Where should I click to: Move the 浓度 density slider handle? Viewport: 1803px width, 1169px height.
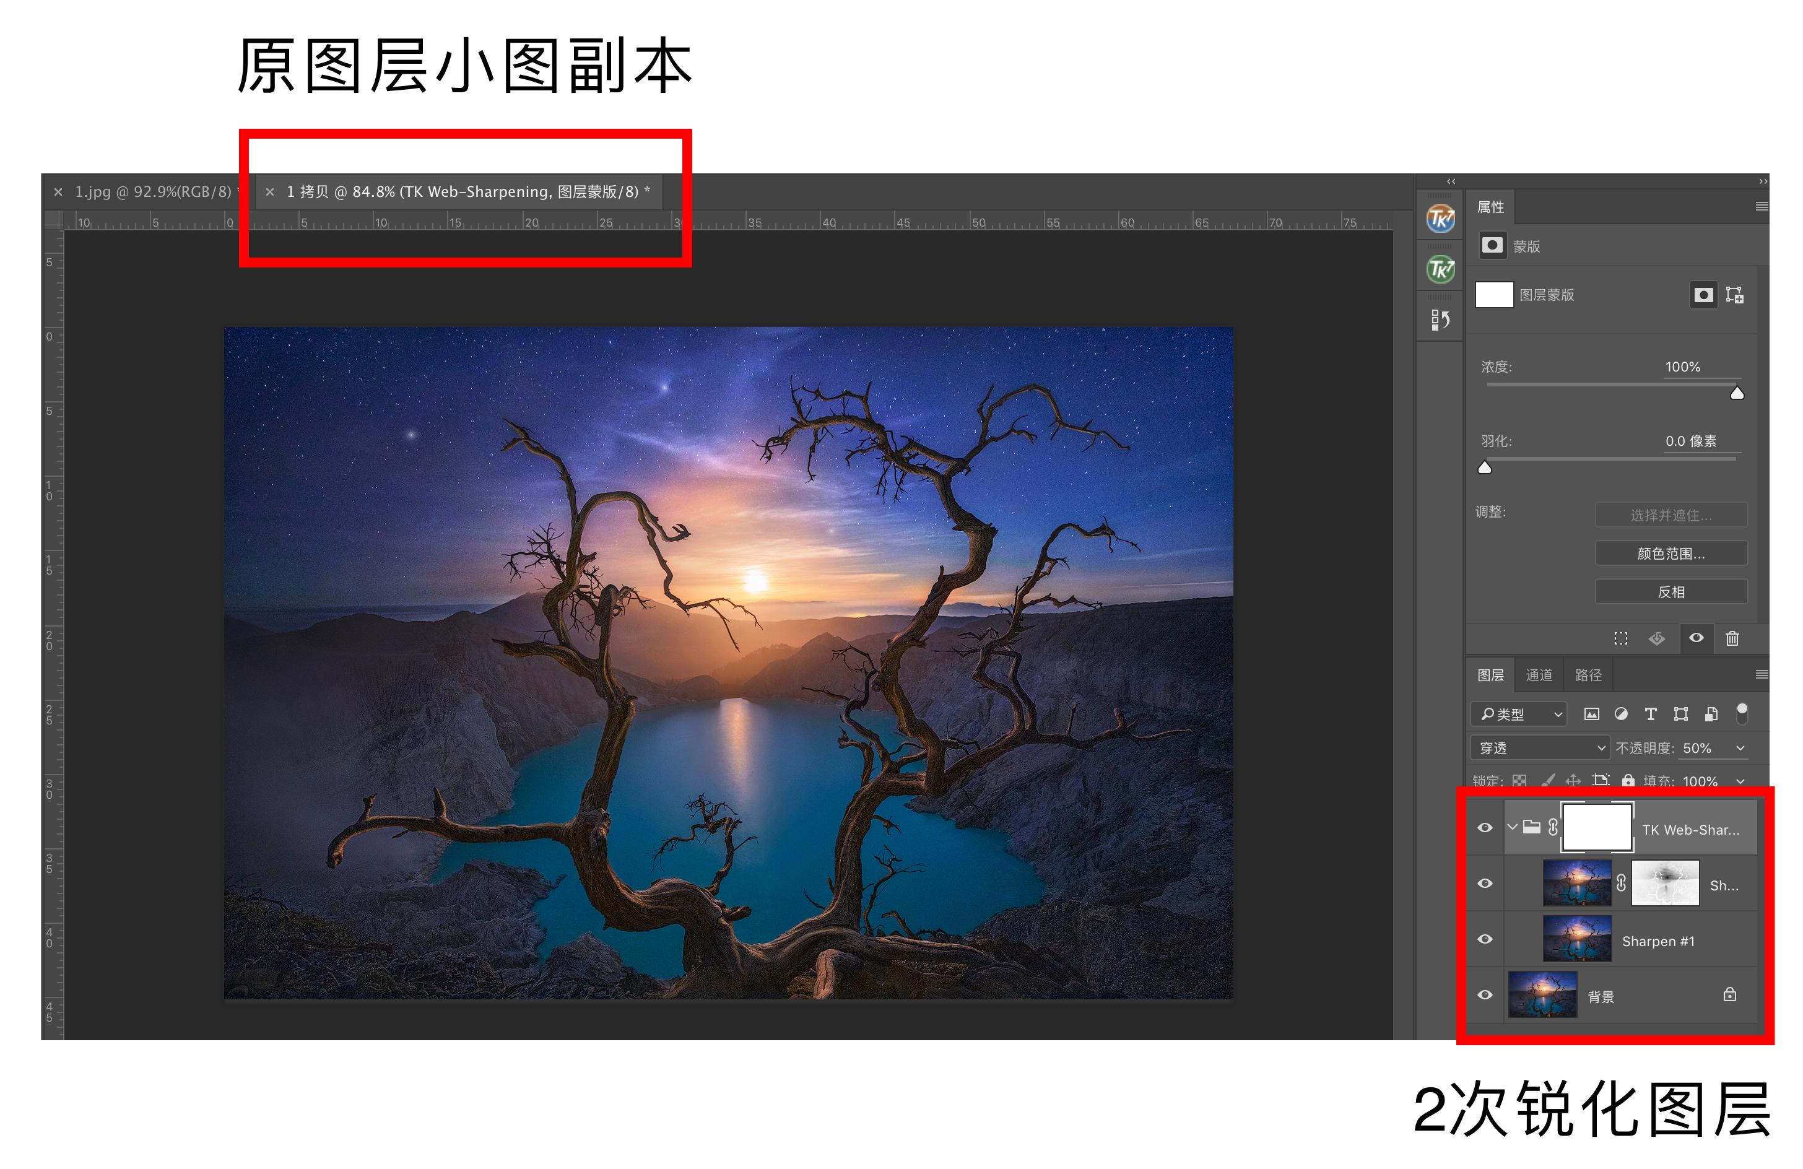pos(1737,393)
